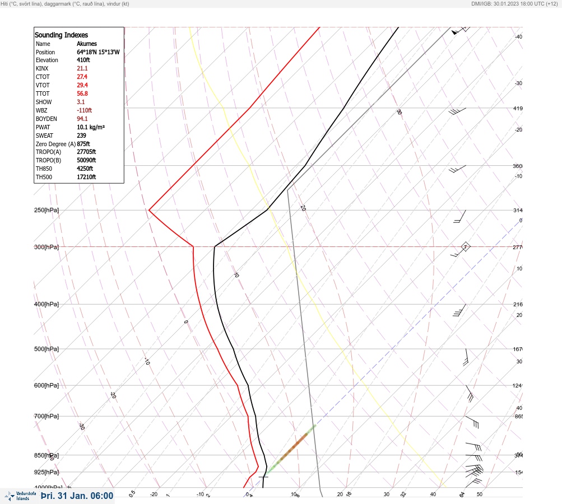Click the TH500 value 17210ft
Screen dimensions: 562x504
(x=86, y=178)
